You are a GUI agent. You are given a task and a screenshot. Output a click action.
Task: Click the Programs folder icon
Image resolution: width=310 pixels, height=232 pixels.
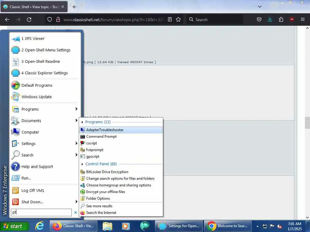[x=15, y=109]
